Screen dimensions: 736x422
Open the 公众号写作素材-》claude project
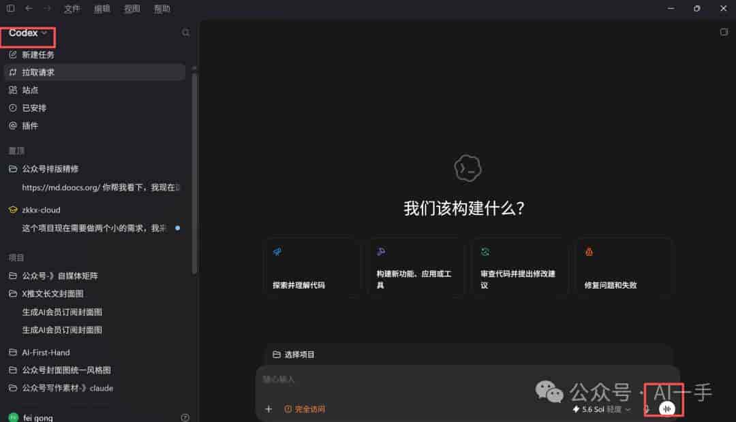click(94, 388)
